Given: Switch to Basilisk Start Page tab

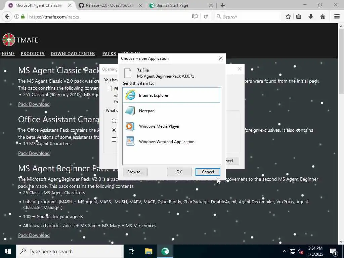Looking at the screenshot, I should (172, 5).
